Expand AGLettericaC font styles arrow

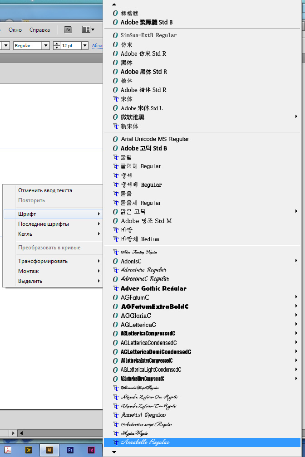pyautogui.click(x=296, y=324)
